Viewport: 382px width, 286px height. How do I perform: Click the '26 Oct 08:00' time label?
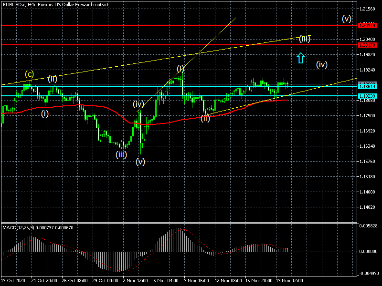(x=74, y=280)
